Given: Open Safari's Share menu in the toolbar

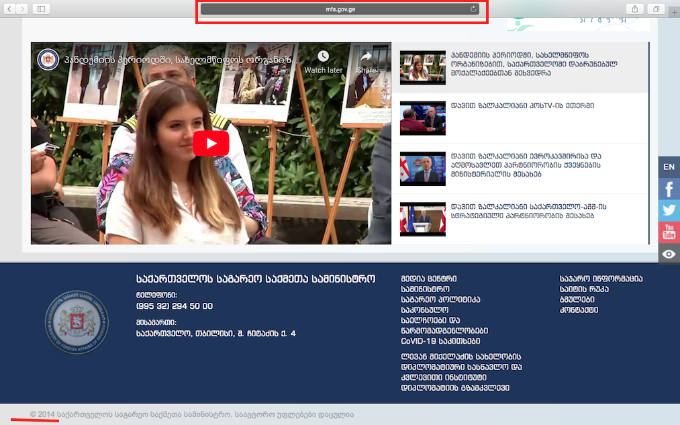Looking at the screenshot, I should pos(634,9).
